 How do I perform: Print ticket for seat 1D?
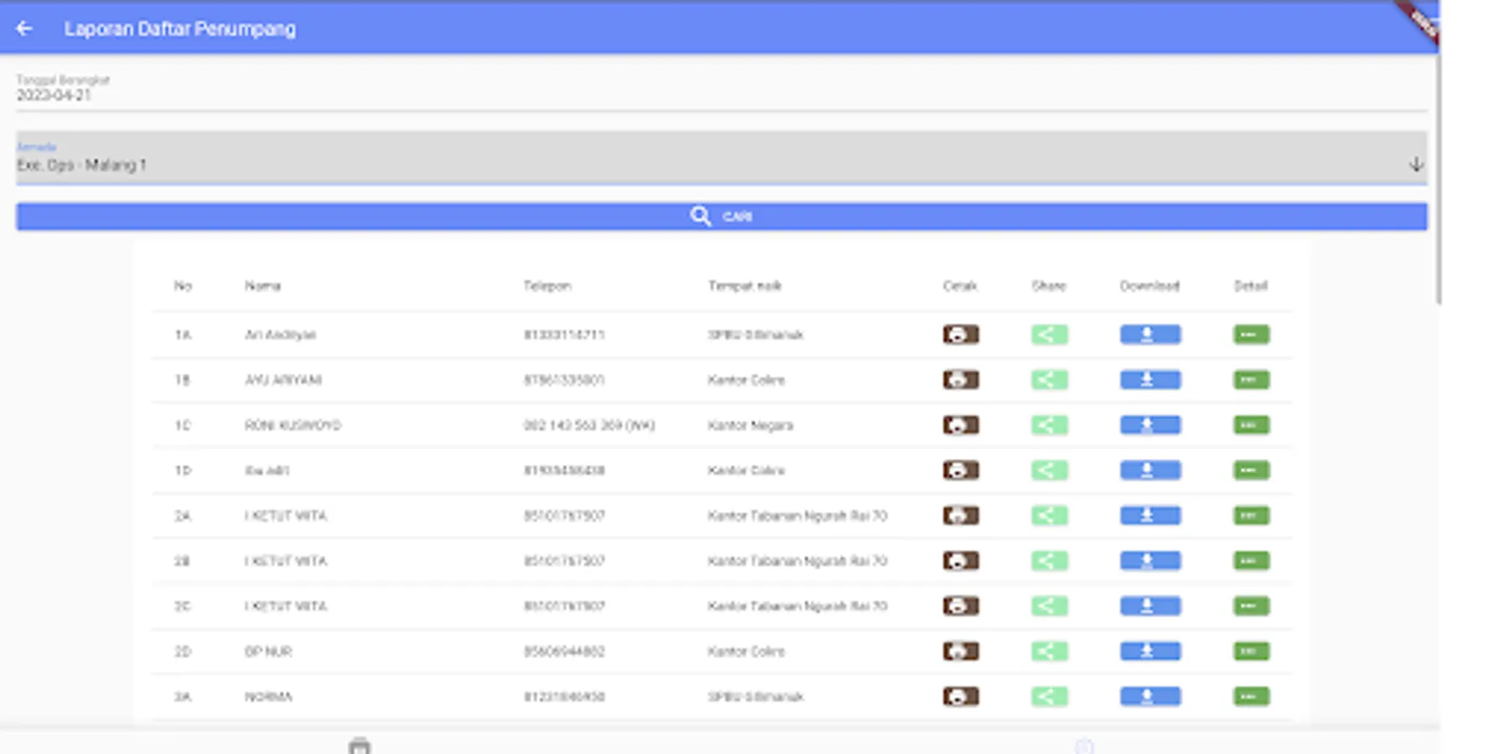pyautogui.click(x=961, y=471)
